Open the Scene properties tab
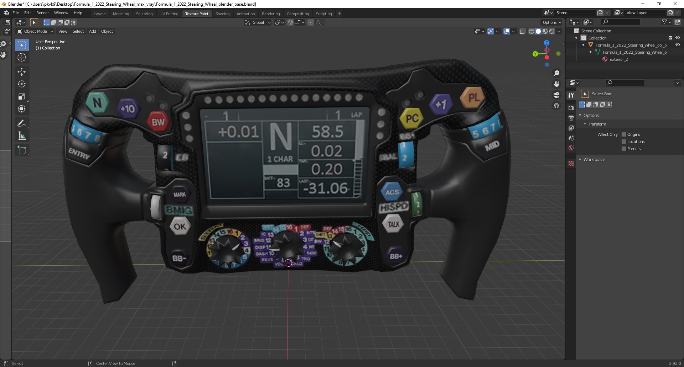The image size is (684, 367). click(x=571, y=138)
